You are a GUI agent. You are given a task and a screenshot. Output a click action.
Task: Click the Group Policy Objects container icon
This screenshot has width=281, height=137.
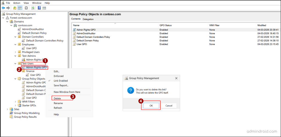19,78
